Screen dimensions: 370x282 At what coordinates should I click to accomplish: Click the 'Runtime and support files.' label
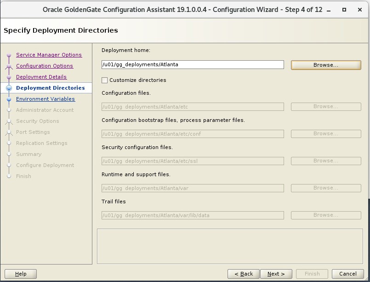pos(136,174)
